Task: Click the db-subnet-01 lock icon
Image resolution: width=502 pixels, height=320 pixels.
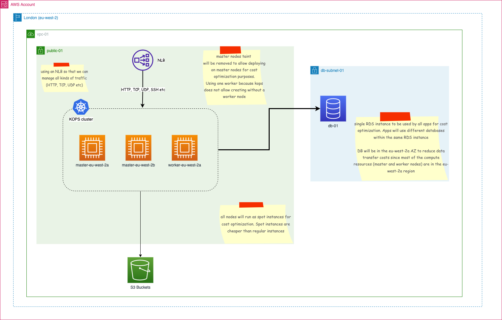Action: tap(315, 70)
